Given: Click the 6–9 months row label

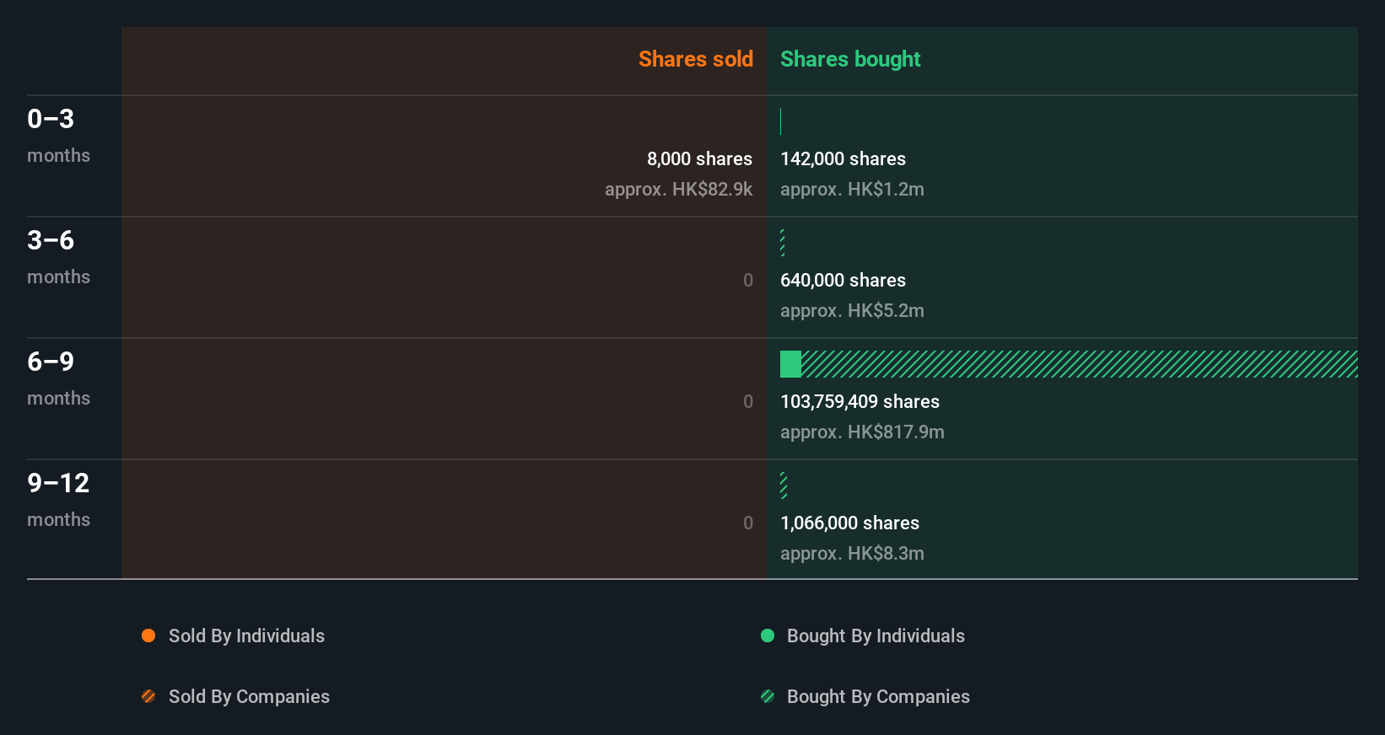Looking at the screenshot, I should point(58,378).
